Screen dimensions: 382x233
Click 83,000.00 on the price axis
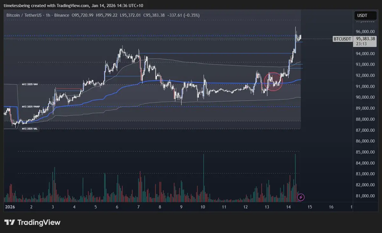365,174
